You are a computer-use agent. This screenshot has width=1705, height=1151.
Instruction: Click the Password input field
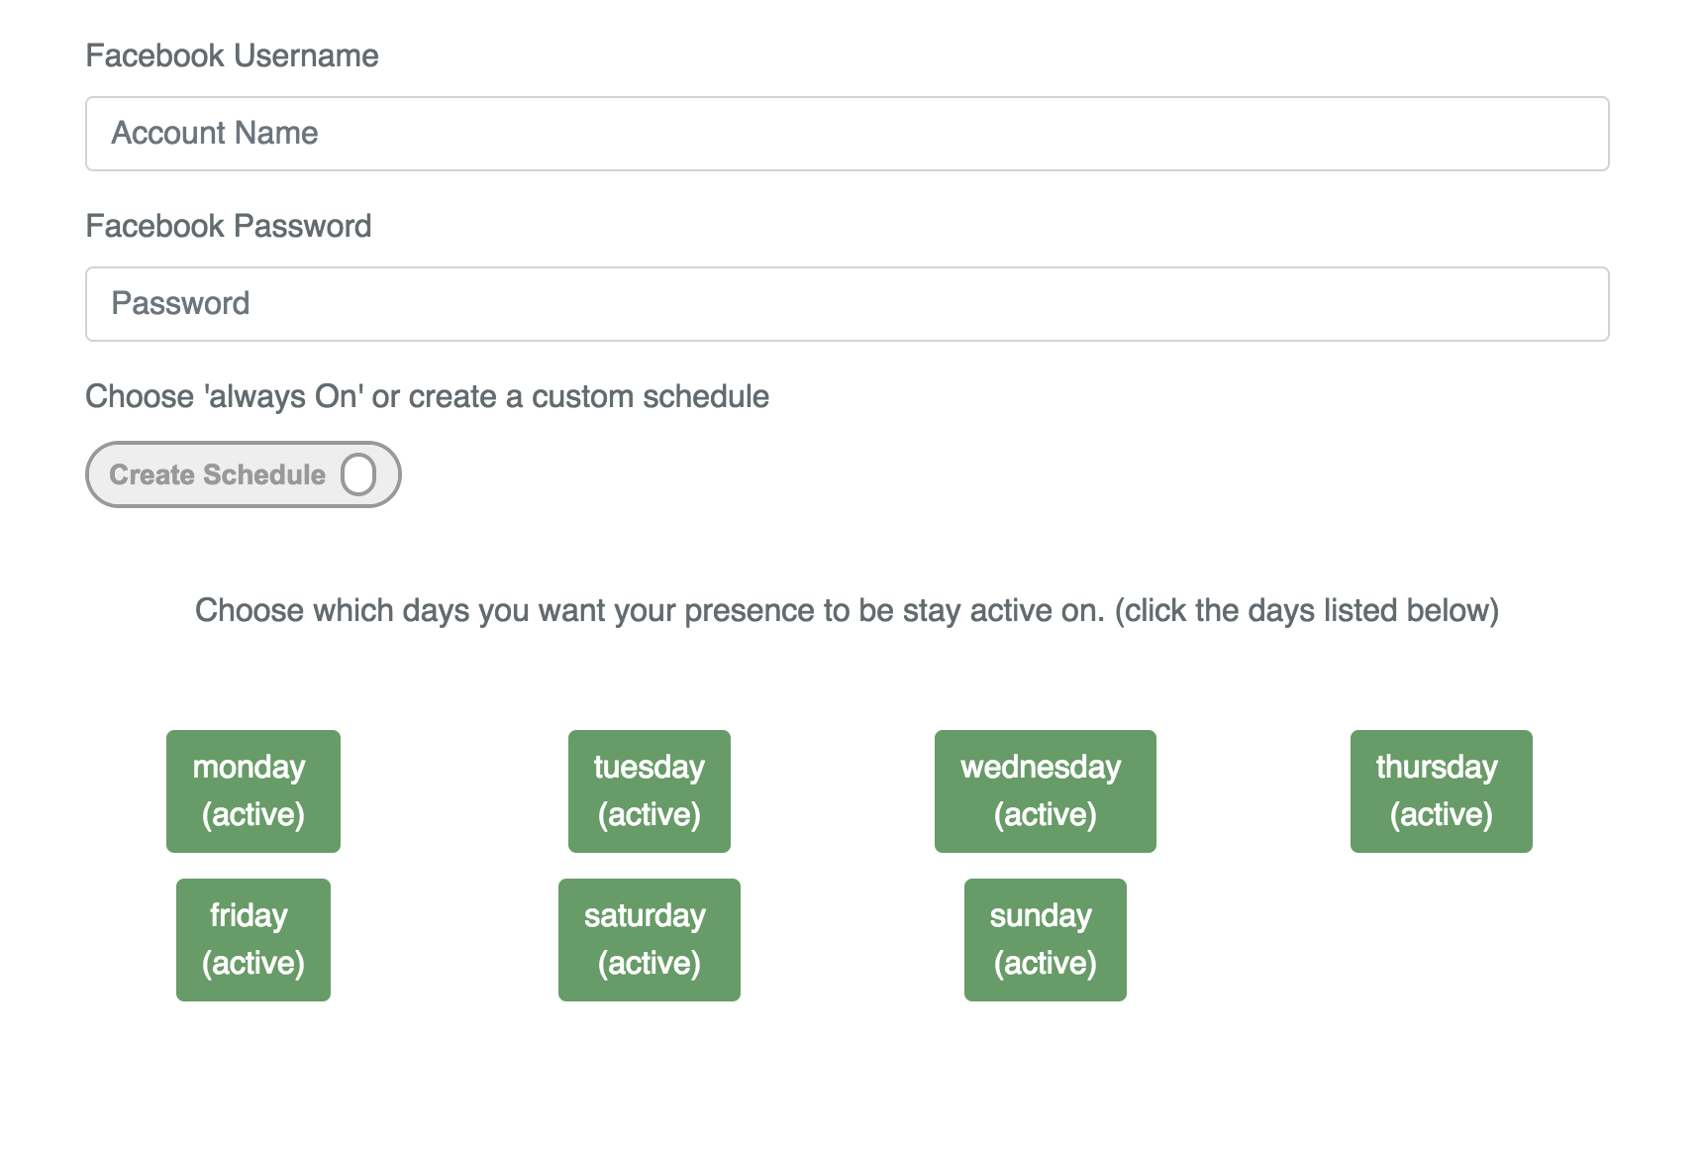[x=847, y=303]
